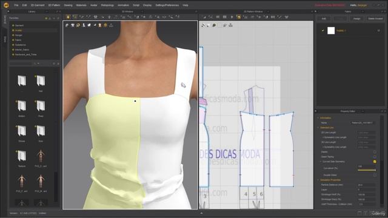Viewport: 388px width, 218px height.
Task: Click the Particle Distance value field
Action: pyautogui.click(x=366, y=185)
